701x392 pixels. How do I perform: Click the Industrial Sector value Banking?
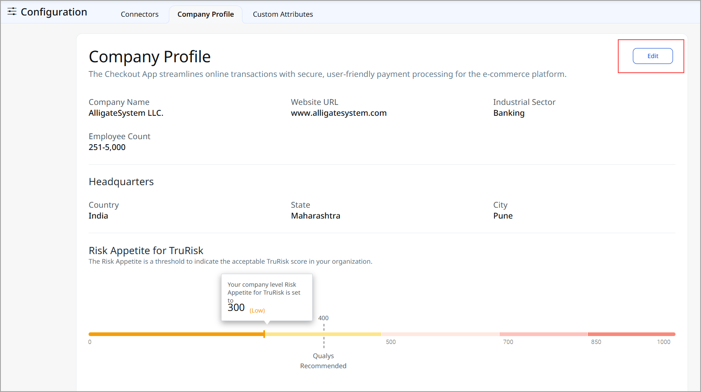tap(509, 113)
